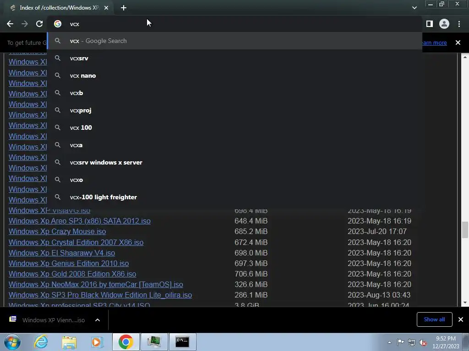Select the 'vcx nano' suggestion
The height and width of the screenshot is (351, 469).
(234, 75)
